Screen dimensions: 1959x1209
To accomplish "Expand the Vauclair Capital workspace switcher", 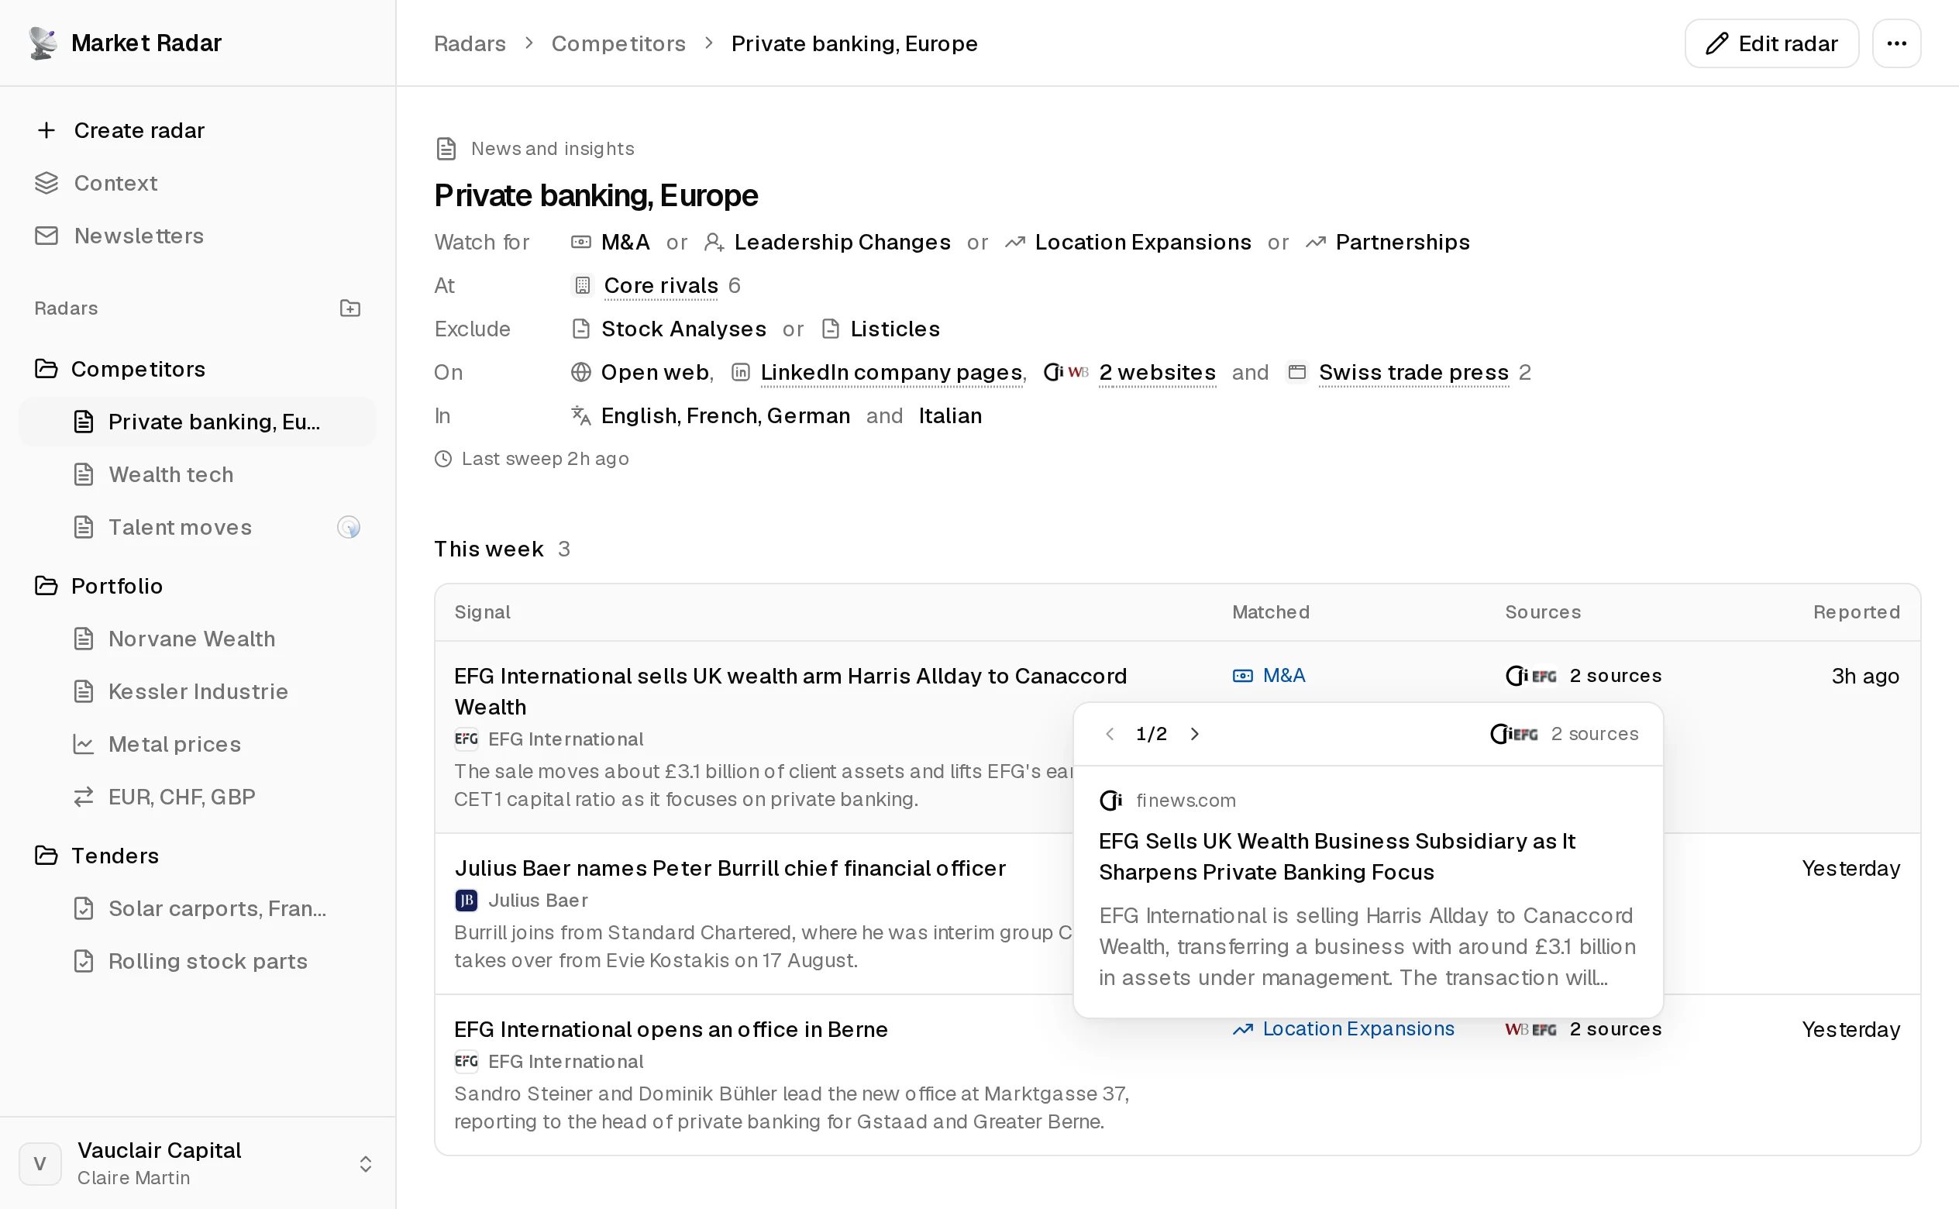I will pyautogui.click(x=365, y=1163).
